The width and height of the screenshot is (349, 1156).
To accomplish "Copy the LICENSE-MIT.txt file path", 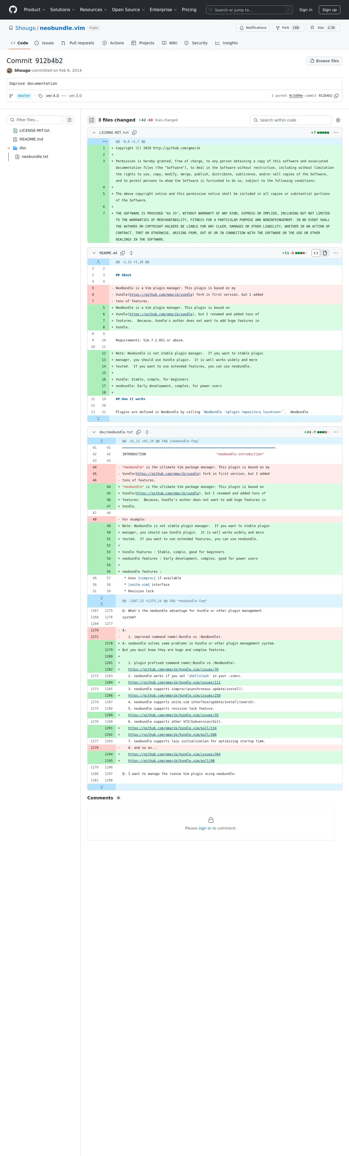I will point(134,133).
